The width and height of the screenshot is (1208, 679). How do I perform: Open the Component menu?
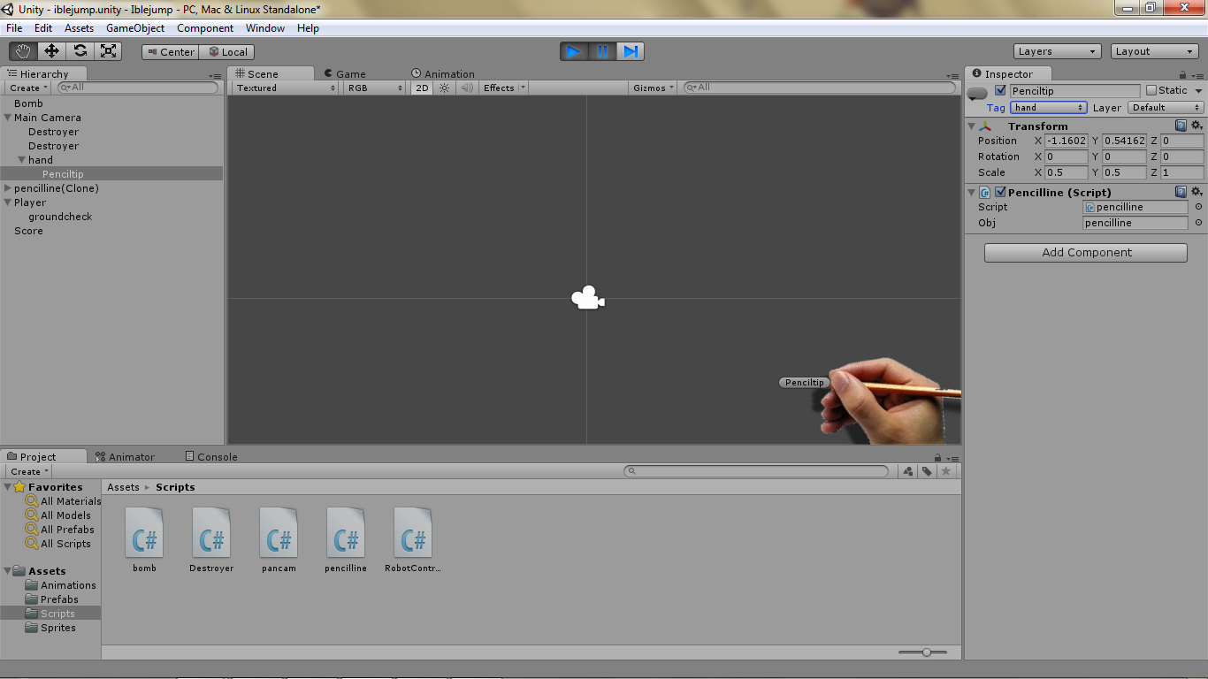click(205, 28)
